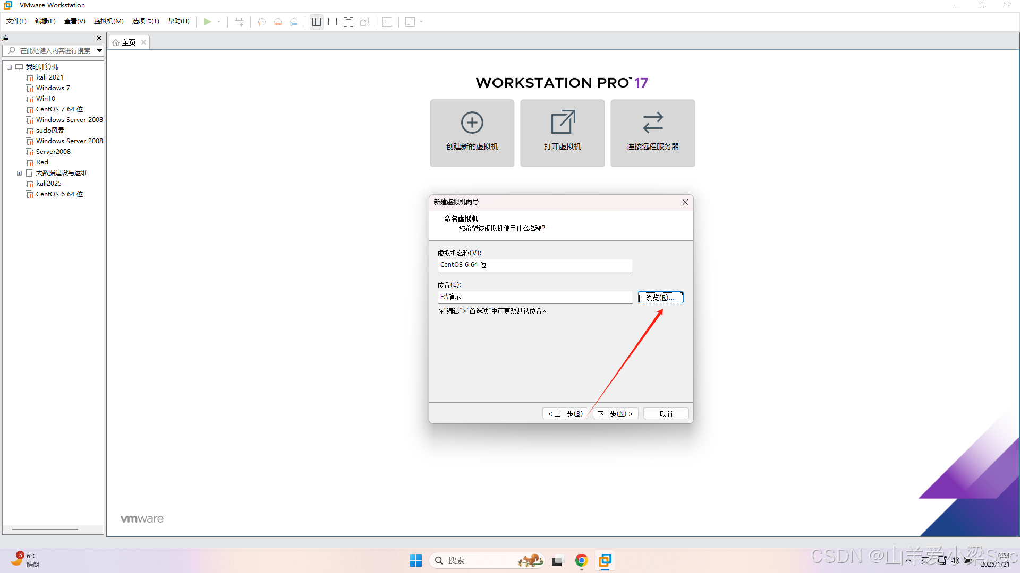Click the 下一步(N) next button
The width and height of the screenshot is (1020, 573).
[x=615, y=414]
